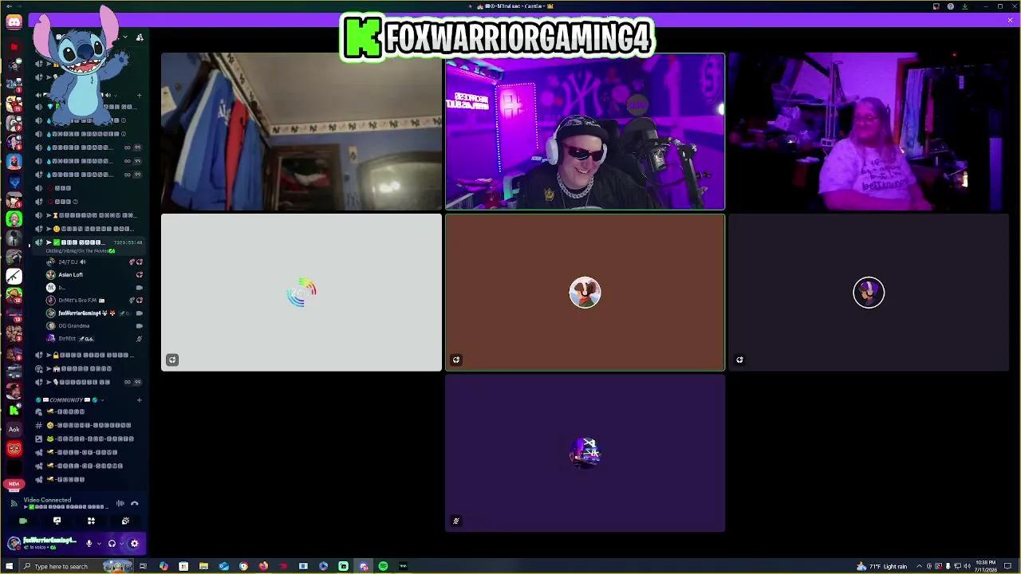
Task: Select DrMitt voice participant
Action: point(93,338)
